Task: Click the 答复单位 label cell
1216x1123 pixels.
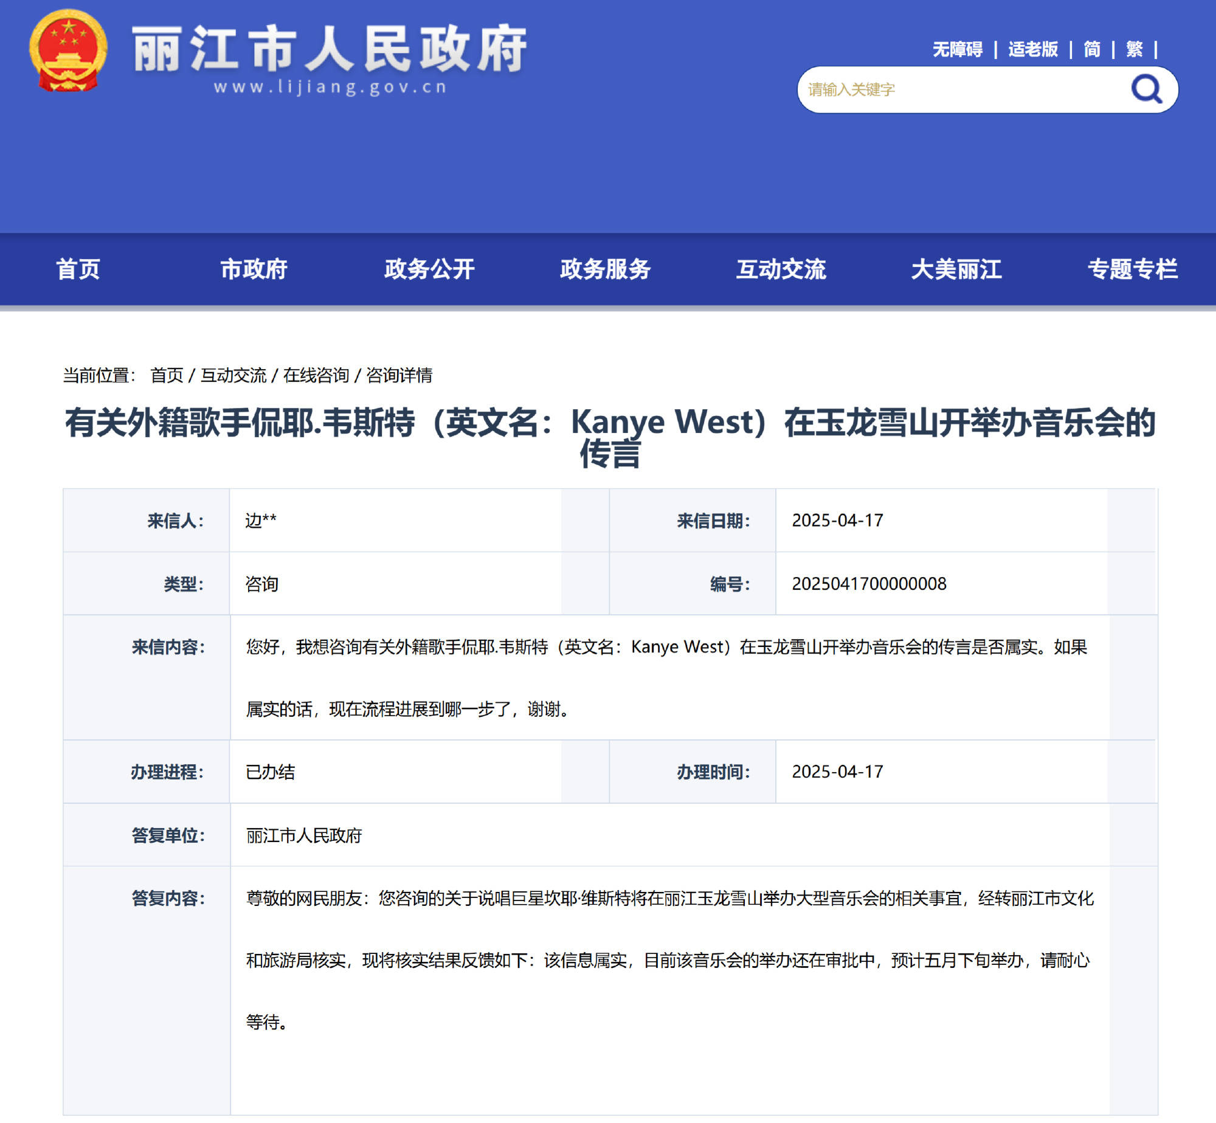Action: 147,835
